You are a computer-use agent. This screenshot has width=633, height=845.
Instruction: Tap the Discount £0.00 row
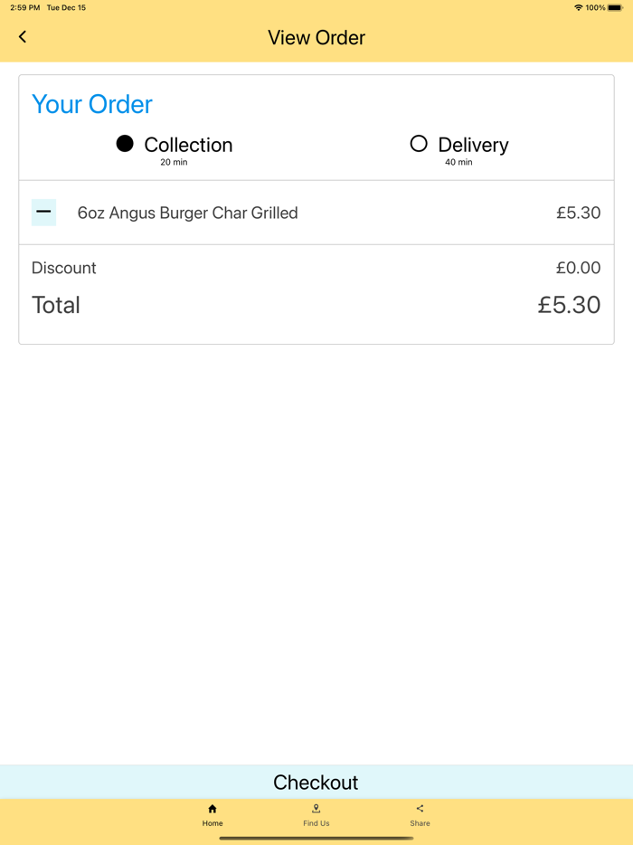click(316, 268)
